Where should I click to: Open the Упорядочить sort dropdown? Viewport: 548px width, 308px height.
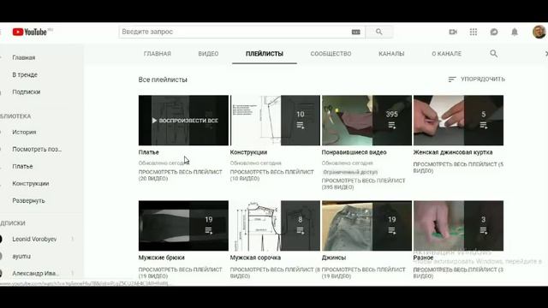pyautogui.click(x=476, y=80)
